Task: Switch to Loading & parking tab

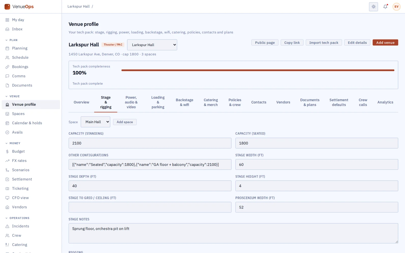Action: tap(158, 102)
